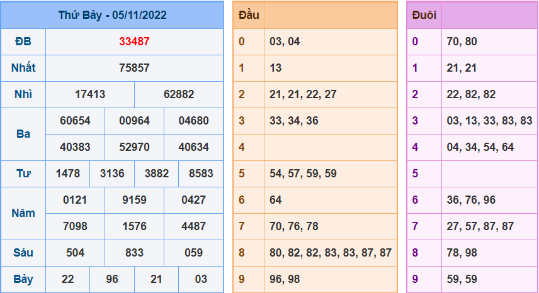This screenshot has height=293, width=539.
Task: Select the Năm prize number 0427
Action: tap(193, 200)
